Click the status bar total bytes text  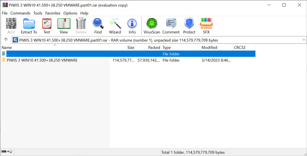pos(193,152)
